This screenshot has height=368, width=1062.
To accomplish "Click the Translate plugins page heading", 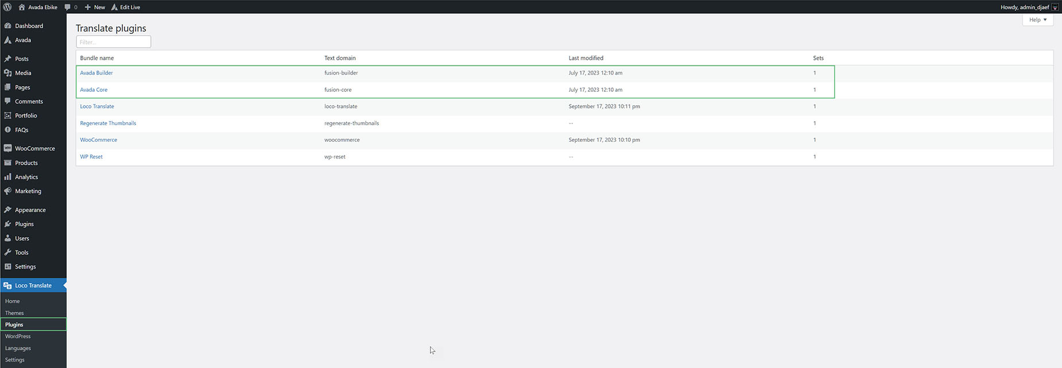I will tap(111, 28).
